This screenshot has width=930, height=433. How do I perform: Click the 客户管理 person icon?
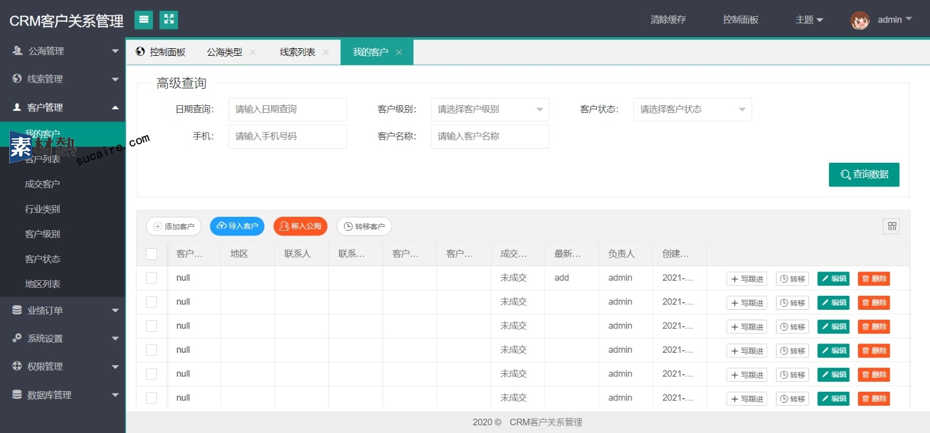[17, 107]
